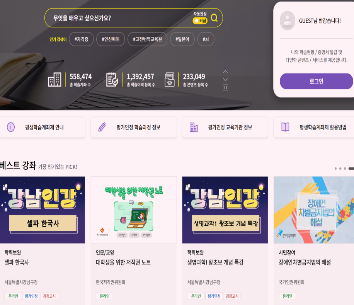Screen dimensions: 354x305
Task: Click the 총 학습계좌 수 building icon
Action: (x=54, y=80)
